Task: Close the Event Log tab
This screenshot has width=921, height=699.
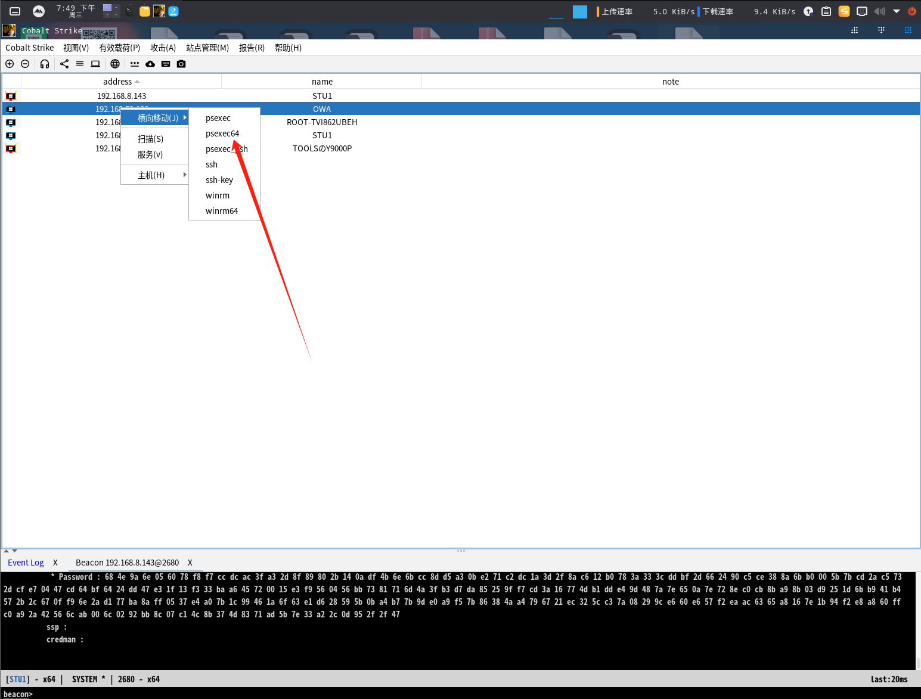Action: pos(55,563)
